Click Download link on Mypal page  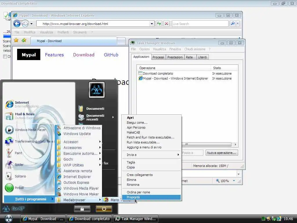coord(84,55)
